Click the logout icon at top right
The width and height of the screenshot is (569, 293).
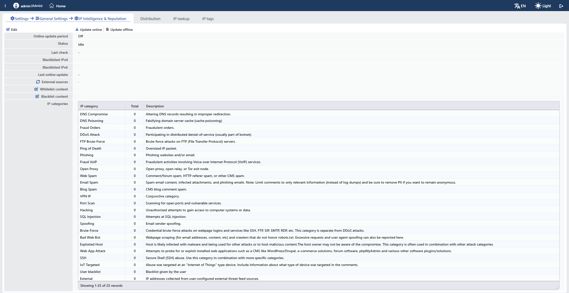click(x=561, y=6)
